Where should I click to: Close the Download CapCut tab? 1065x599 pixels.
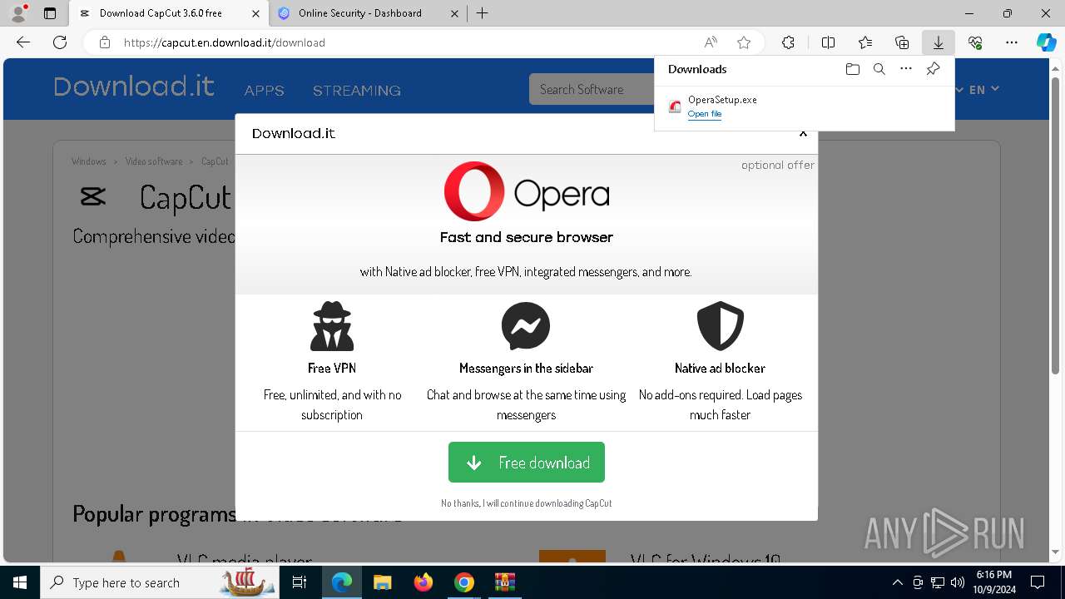click(x=256, y=13)
